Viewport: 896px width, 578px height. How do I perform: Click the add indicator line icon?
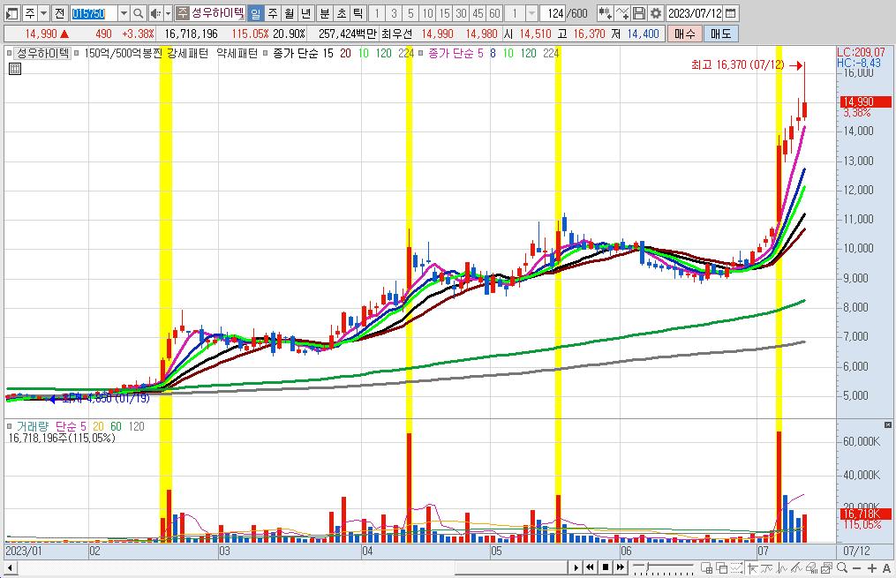[622, 13]
